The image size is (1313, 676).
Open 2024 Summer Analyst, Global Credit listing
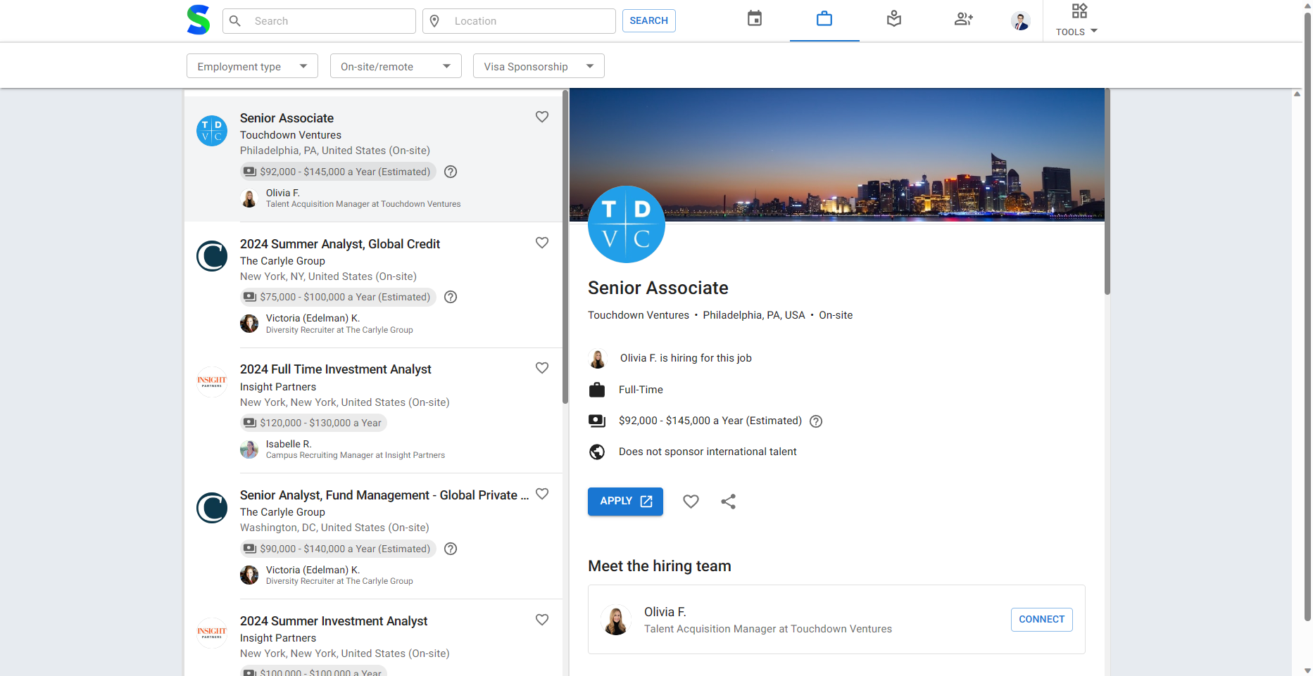point(340,244)
